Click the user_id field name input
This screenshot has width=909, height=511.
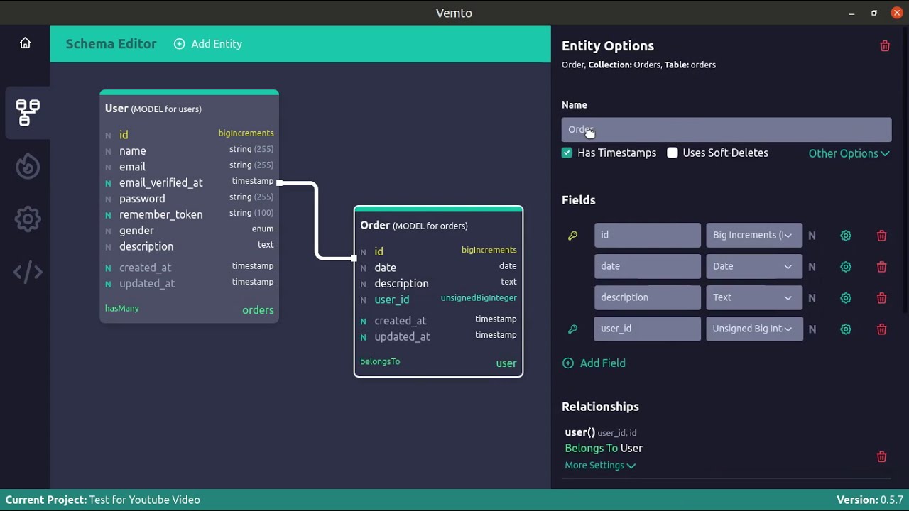click(x=648, y=329)
